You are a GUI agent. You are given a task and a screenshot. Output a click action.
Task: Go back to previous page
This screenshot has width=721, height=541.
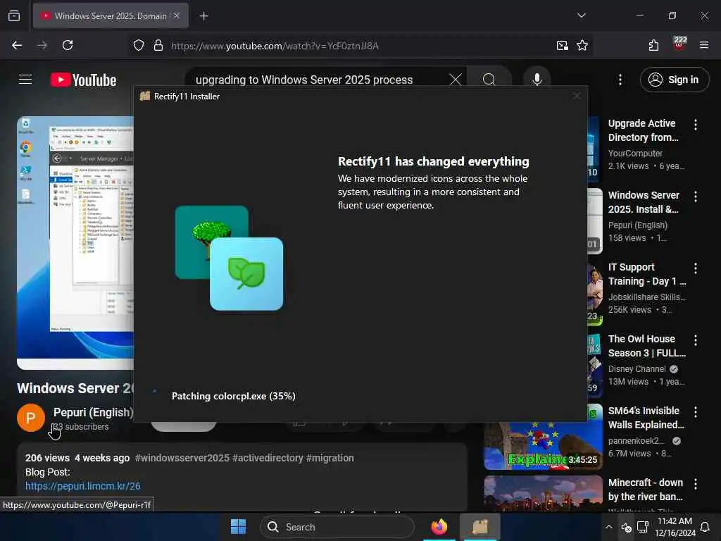coord(17,45)
